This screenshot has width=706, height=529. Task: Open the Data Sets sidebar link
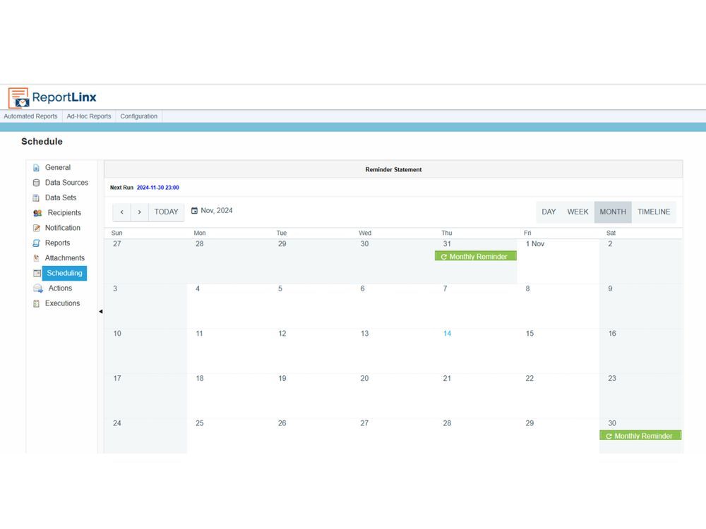click(60, 198)
